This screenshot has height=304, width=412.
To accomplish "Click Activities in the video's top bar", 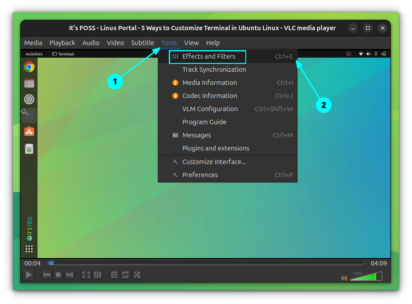I will tap(34, 54).
